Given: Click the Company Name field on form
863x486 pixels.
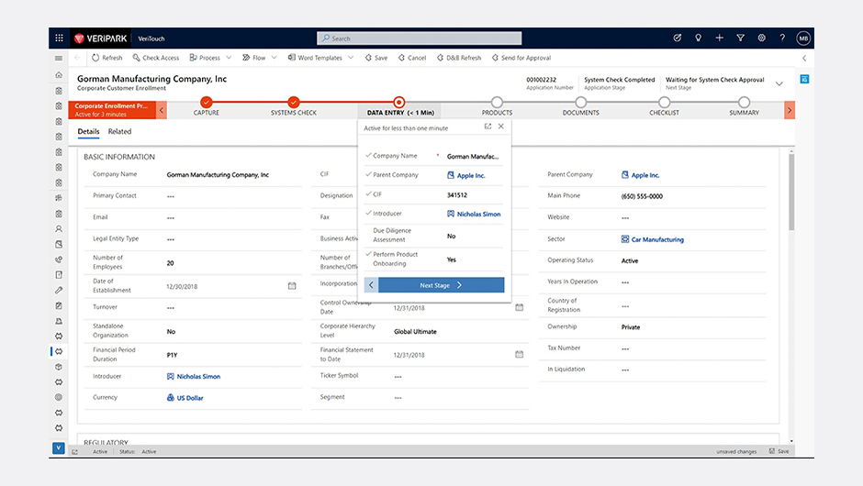Looking at the screenshot, I should coord(218,175).
